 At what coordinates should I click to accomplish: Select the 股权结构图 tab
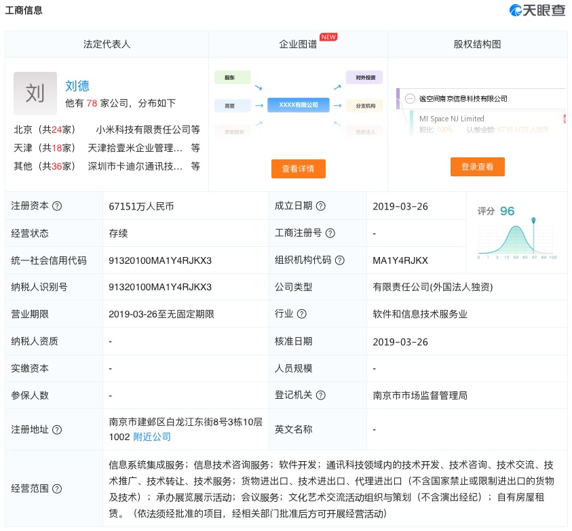[477, 44]
